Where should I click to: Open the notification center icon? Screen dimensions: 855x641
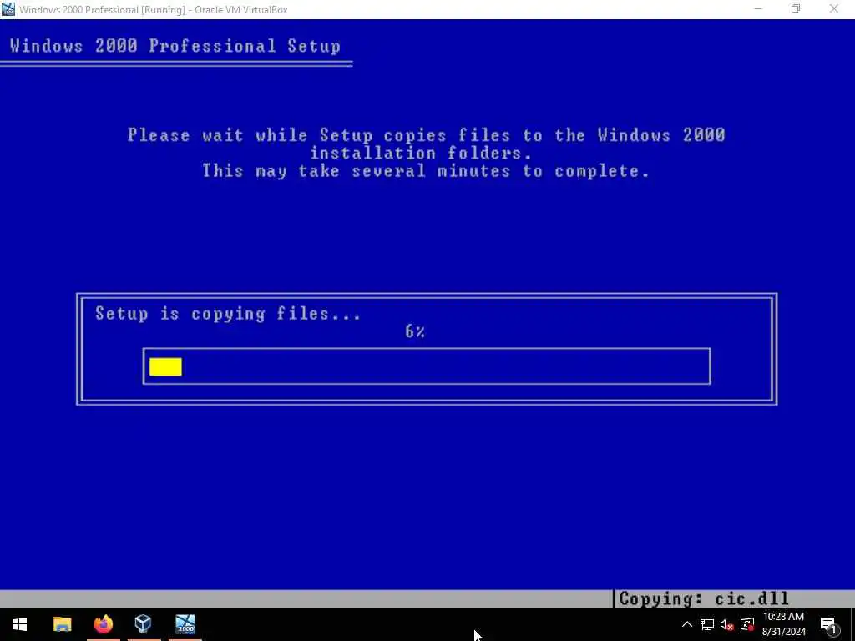828,625
